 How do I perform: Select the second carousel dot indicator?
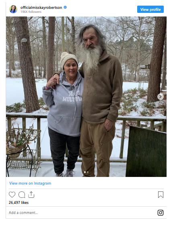tap(88, 172)
